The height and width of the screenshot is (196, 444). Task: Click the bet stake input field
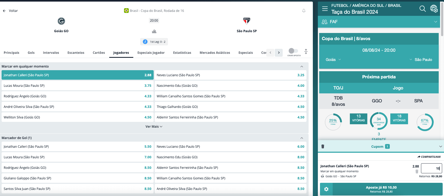(431, 168)
